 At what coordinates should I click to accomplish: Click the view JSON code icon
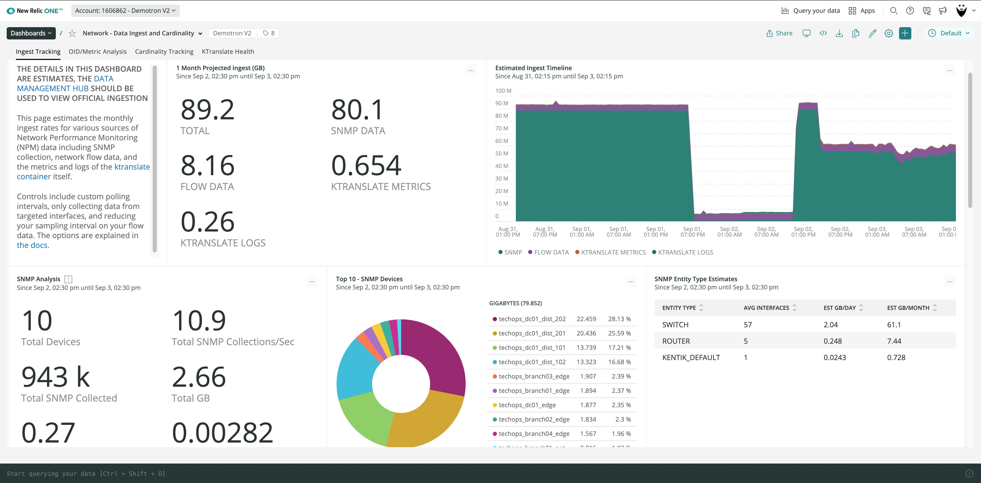[x=823, y=33]
